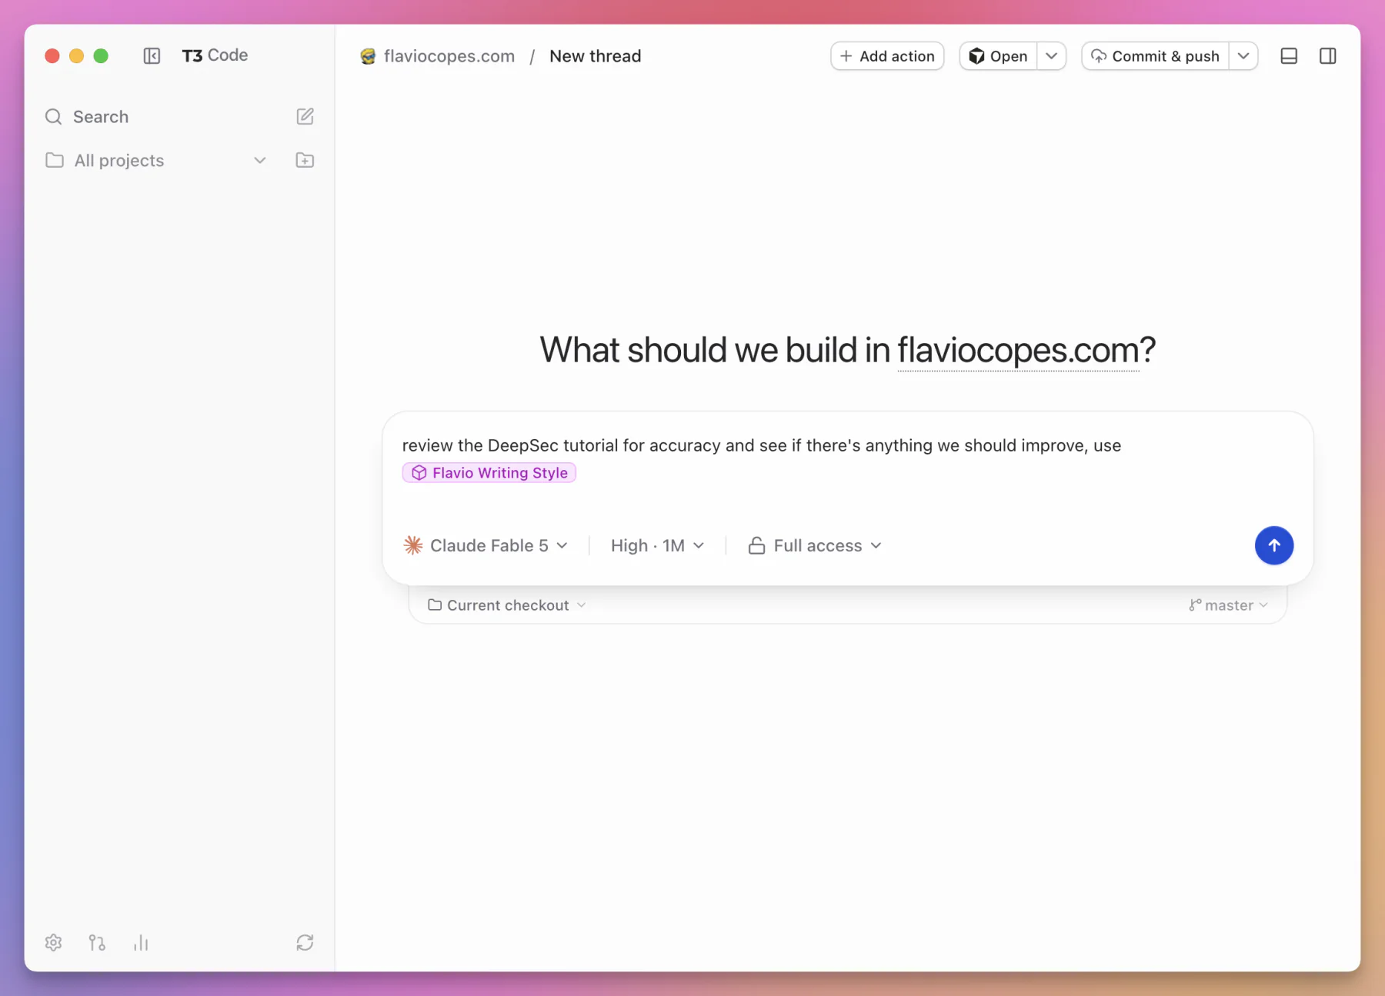This screenshot has width=1385, height=996.
Task: Open the source control branches icon
Action: point(97,942)
